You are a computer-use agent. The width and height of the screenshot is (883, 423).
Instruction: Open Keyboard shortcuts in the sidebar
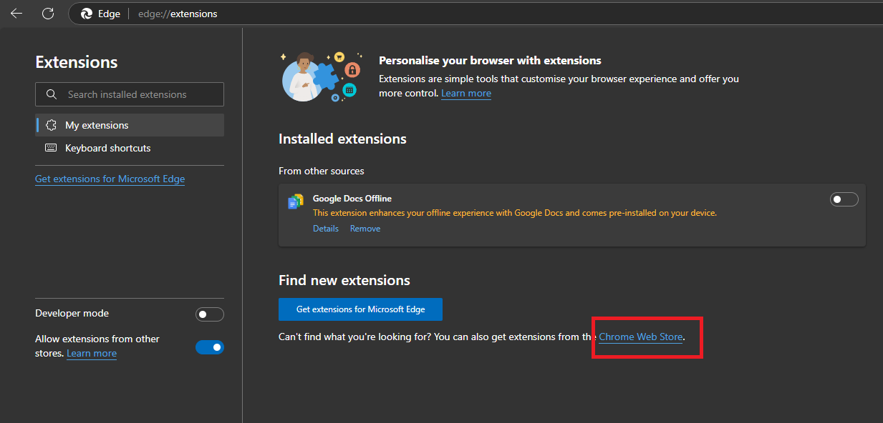[x=130, y=148]
